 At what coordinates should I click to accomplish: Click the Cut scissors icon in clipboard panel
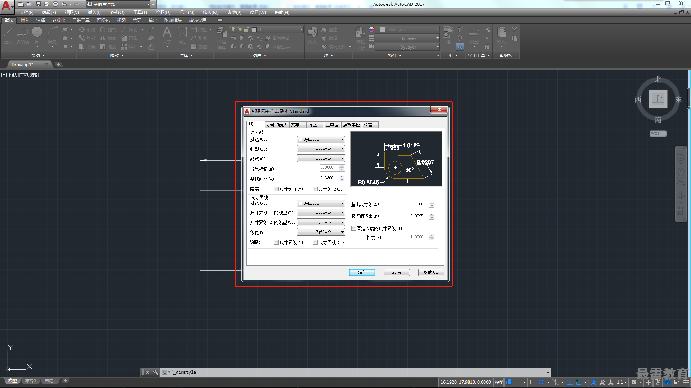[515, 29]
